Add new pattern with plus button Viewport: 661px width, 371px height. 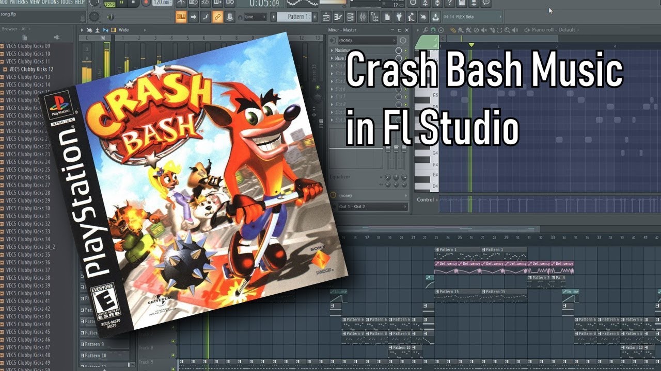[314, 17]
